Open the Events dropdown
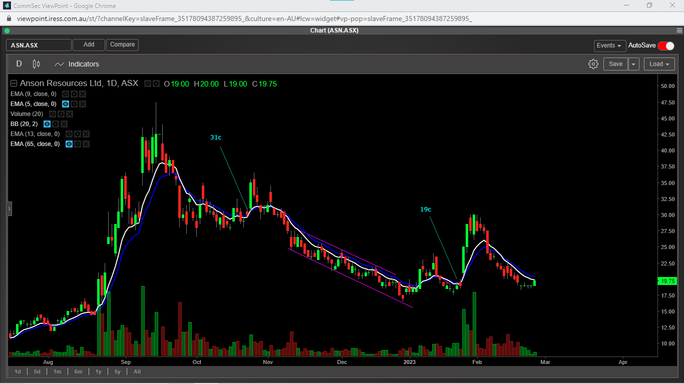Viewport: 684px width, 384px height. 610,45
